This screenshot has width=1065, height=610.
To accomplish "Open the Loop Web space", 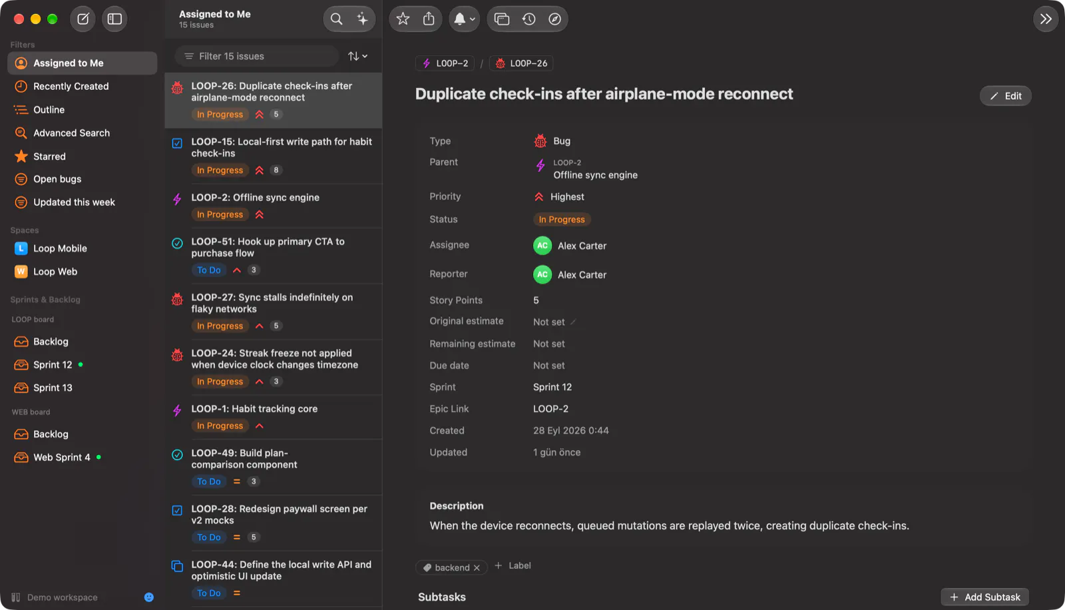I will [x=83, y=272].
